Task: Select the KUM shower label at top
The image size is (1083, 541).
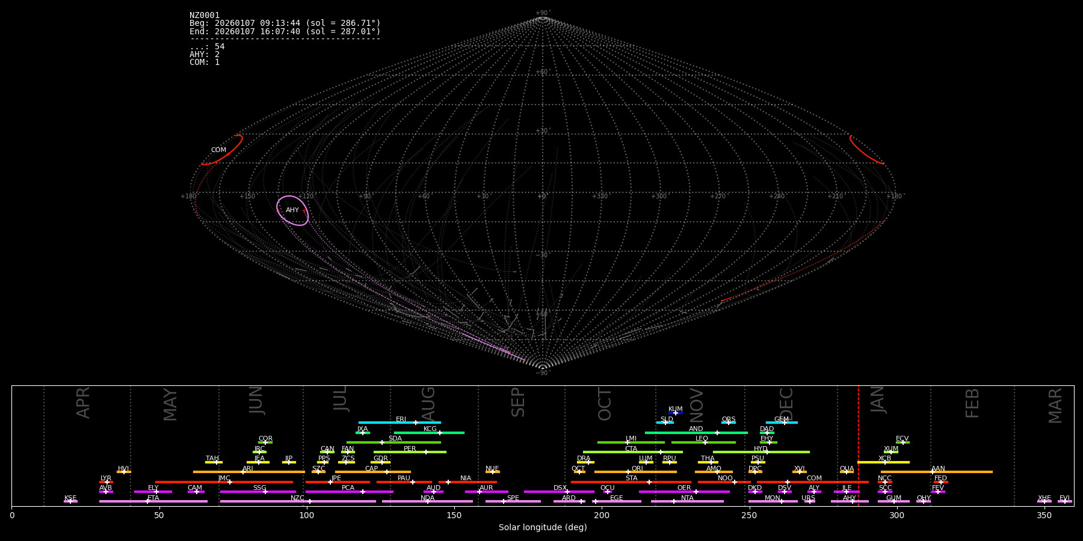Action: [x=675, y=409]
